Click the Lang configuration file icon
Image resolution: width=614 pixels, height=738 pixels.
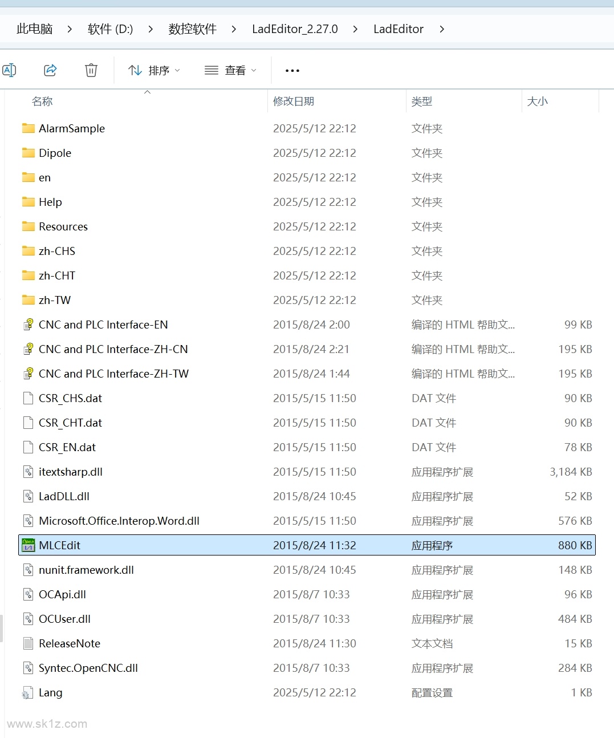(27, 692)
